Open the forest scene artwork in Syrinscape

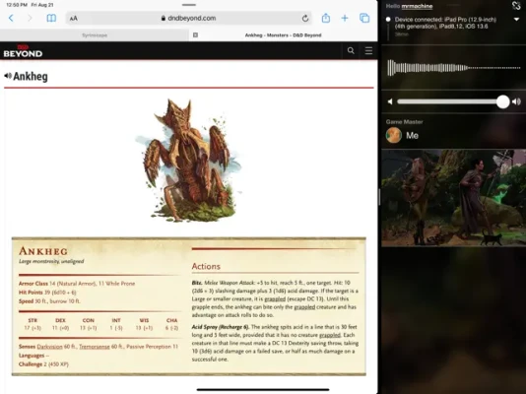pos(453,198)
